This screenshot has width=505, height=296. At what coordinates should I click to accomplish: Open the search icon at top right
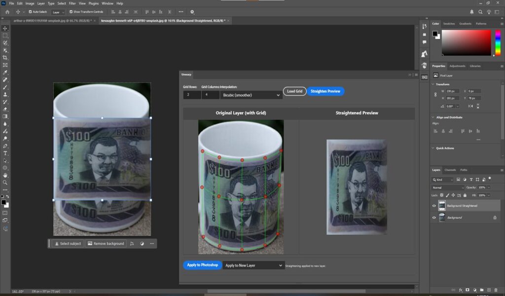(x=480, y=12)
